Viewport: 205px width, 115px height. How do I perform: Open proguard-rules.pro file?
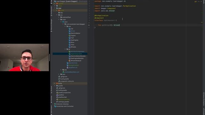click(66, 81)
